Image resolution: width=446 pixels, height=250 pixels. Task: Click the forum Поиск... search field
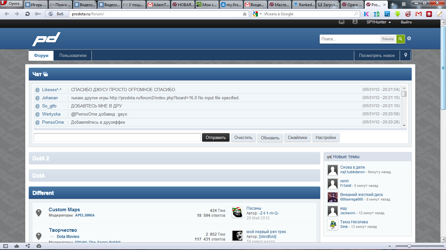point(350,39)
